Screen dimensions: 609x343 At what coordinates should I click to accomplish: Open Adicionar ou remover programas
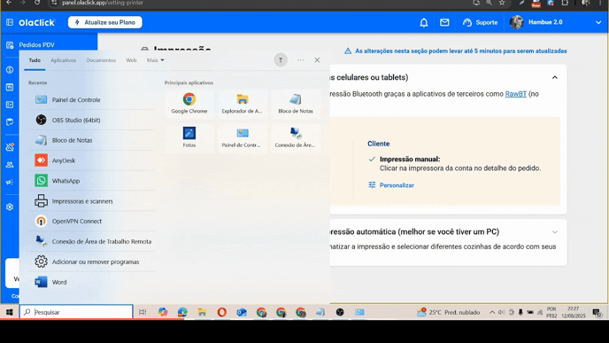tap(92, 261)
